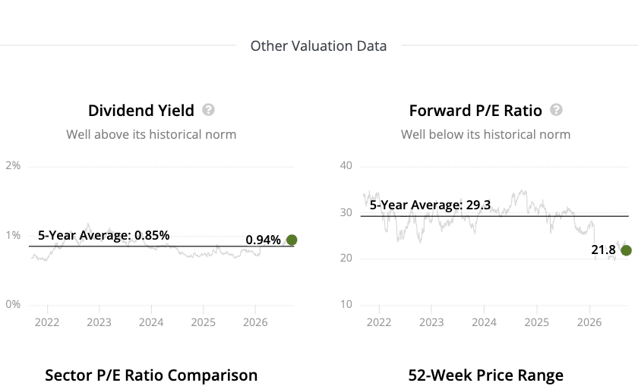638x386 pixels.
Task: Click the 2022 tick on dividend yield chart
Action: pyautogui.click(x=47, y=322)
